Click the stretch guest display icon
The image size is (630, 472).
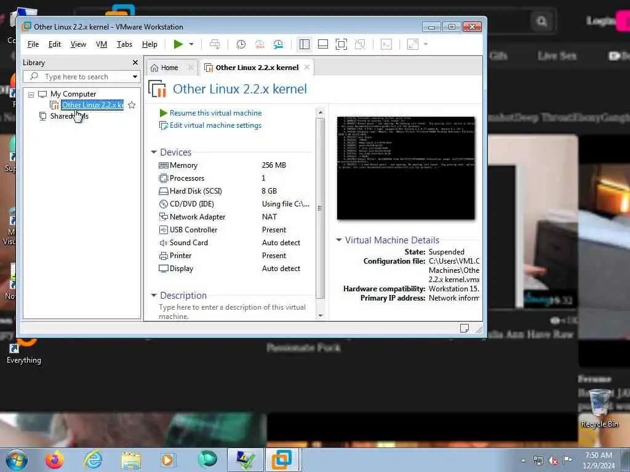[413, 44]
